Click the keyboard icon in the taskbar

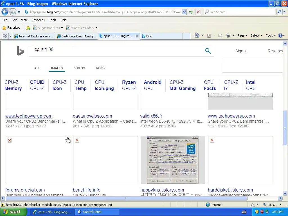(x=244, y=212)
